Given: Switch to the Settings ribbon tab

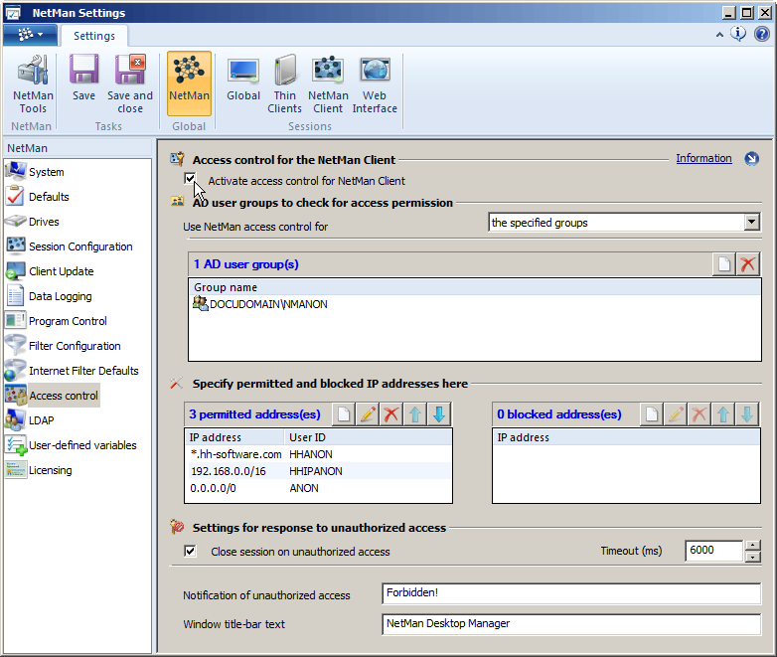Looking at the screenshot, I should pos(94,36).
